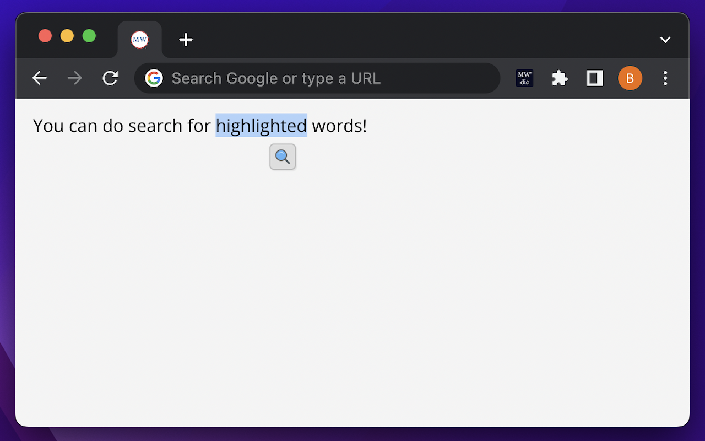Viewport: 705px width, 441px height.
Task: Open the Merriam-Webster dictionary extension
Action: (x=524, y=78)
